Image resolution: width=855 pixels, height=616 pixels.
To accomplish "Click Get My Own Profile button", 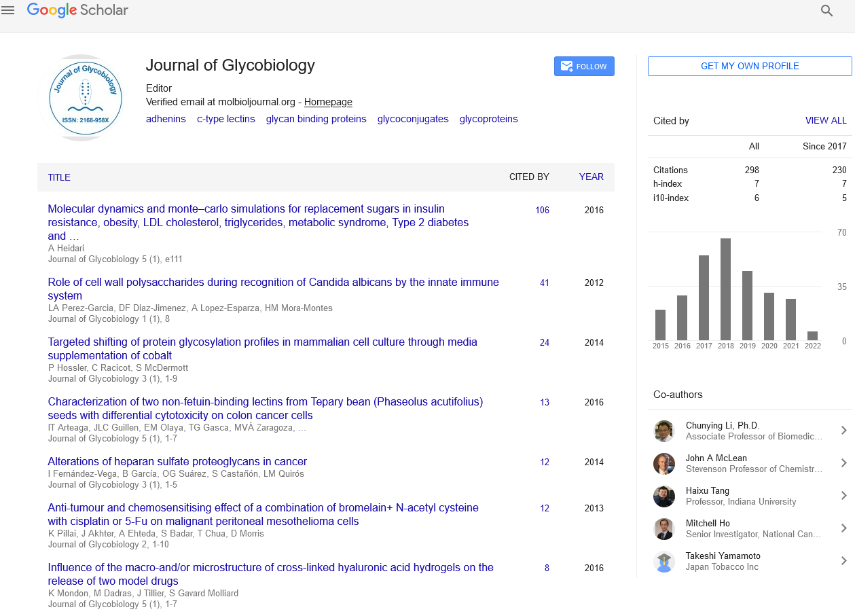I will point(750,66).
